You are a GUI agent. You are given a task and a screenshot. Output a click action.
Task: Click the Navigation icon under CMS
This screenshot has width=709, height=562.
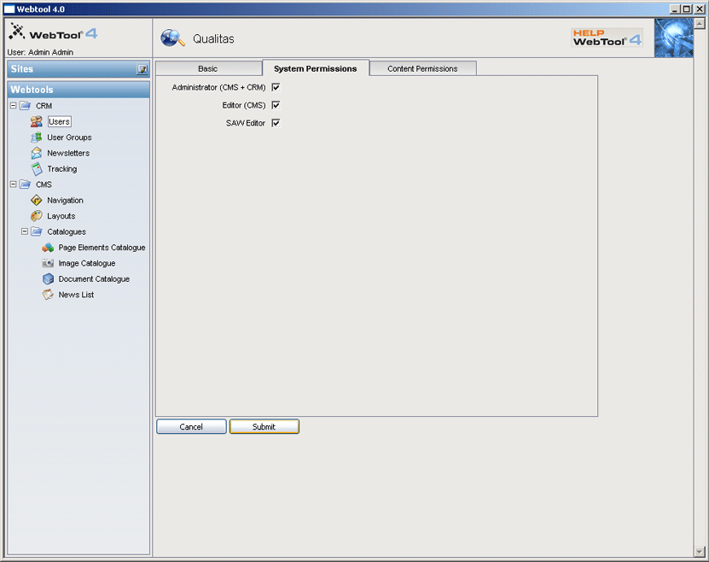pyautogui.click(x=37, y=201)
